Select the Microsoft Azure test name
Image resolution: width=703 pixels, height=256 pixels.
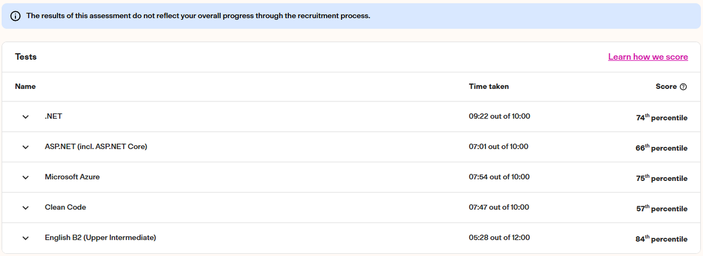click(72, 177)
